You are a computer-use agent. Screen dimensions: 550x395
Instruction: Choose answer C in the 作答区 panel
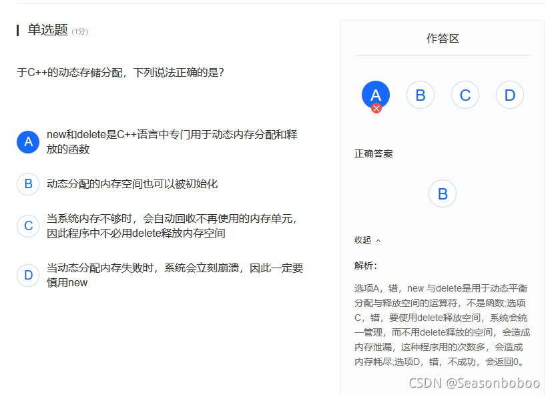465,95
